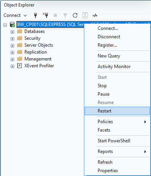Click the XEvent Profiler icon
151x176 pixels.
coord(19,66)
